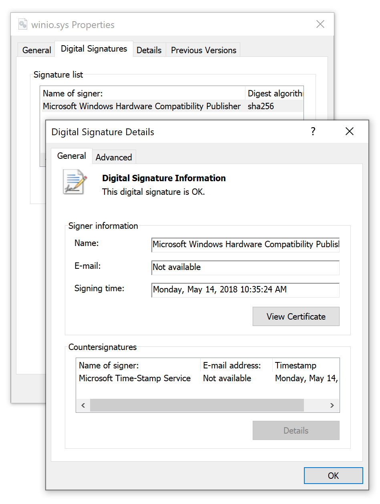
Task: Click the E-mail address column header
Action: (x=236, y=366)
